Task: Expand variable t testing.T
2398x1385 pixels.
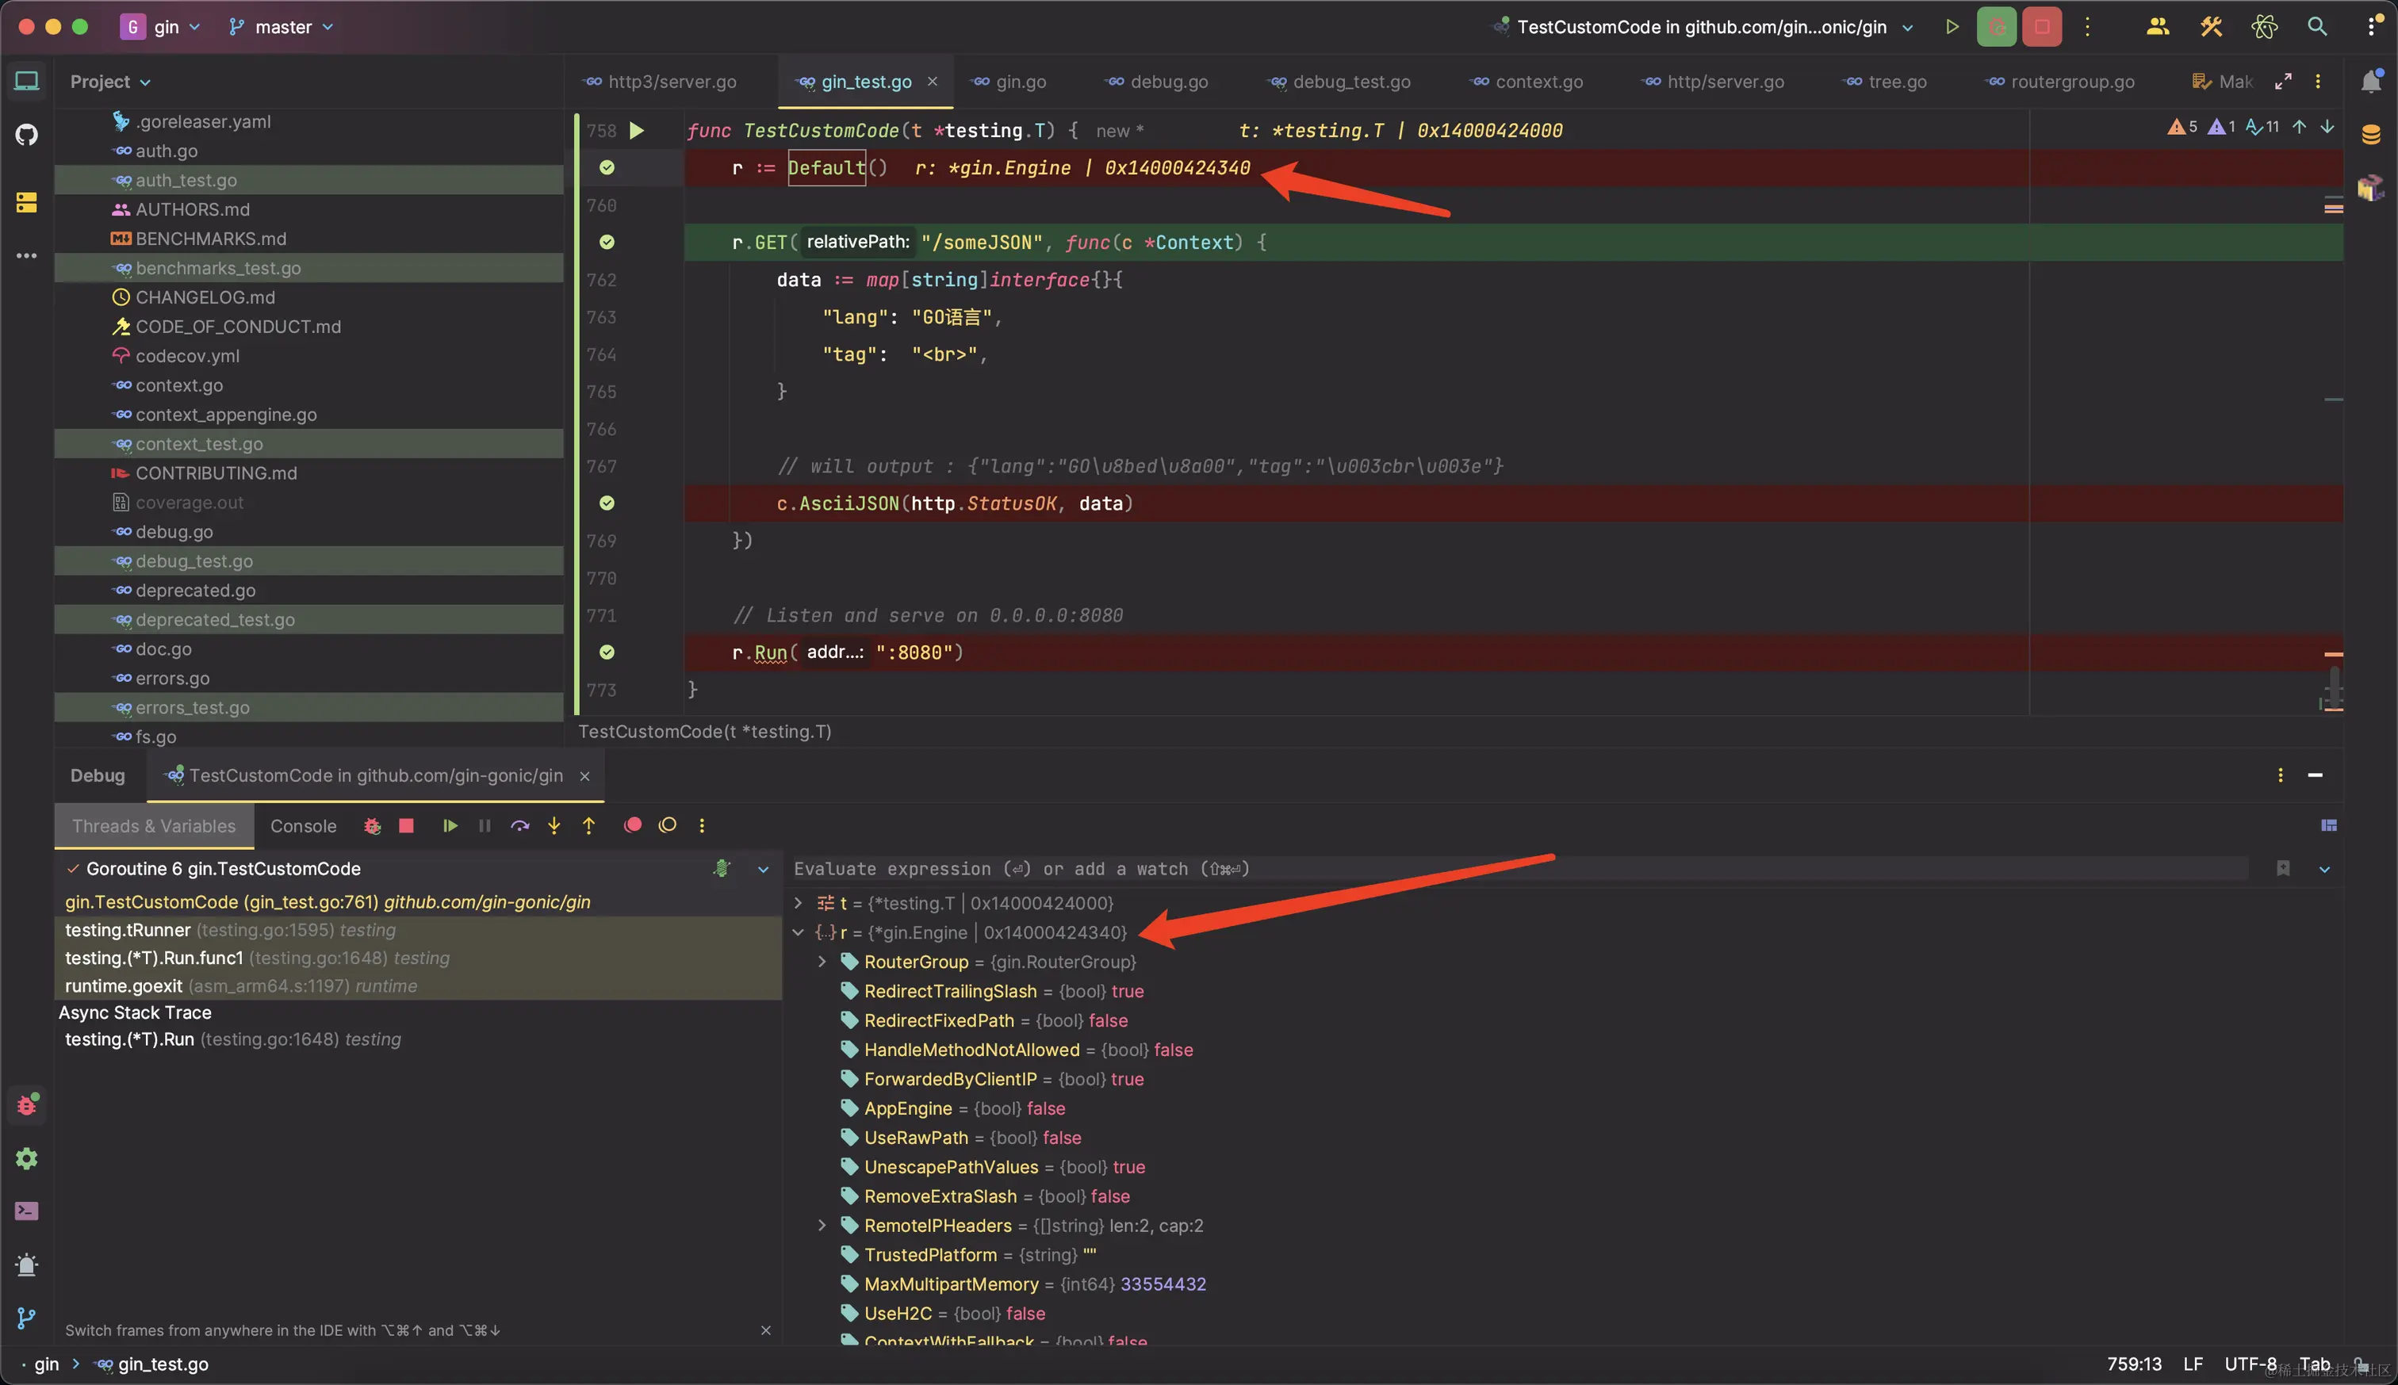Action: coord(798,903)
